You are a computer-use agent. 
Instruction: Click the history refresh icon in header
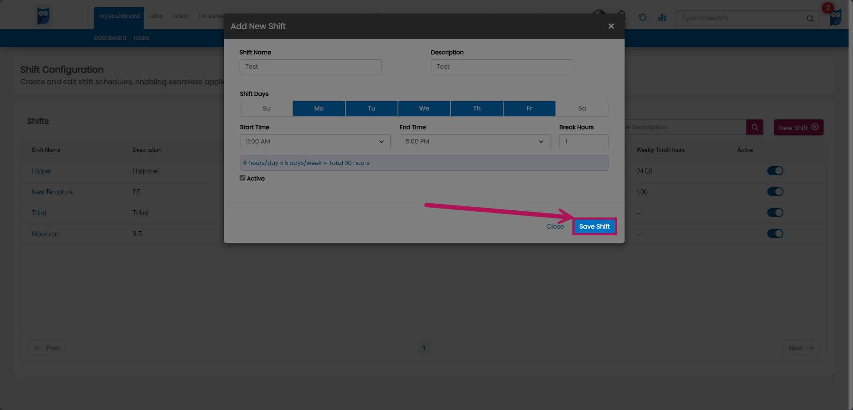(642, 18)
